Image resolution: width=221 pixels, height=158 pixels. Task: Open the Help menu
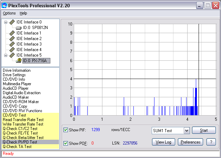pyautogui.click(x=23, y=13)
